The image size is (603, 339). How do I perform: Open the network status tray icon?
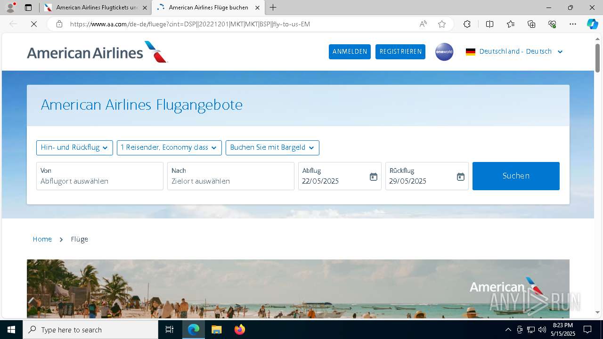pos(531,330)
